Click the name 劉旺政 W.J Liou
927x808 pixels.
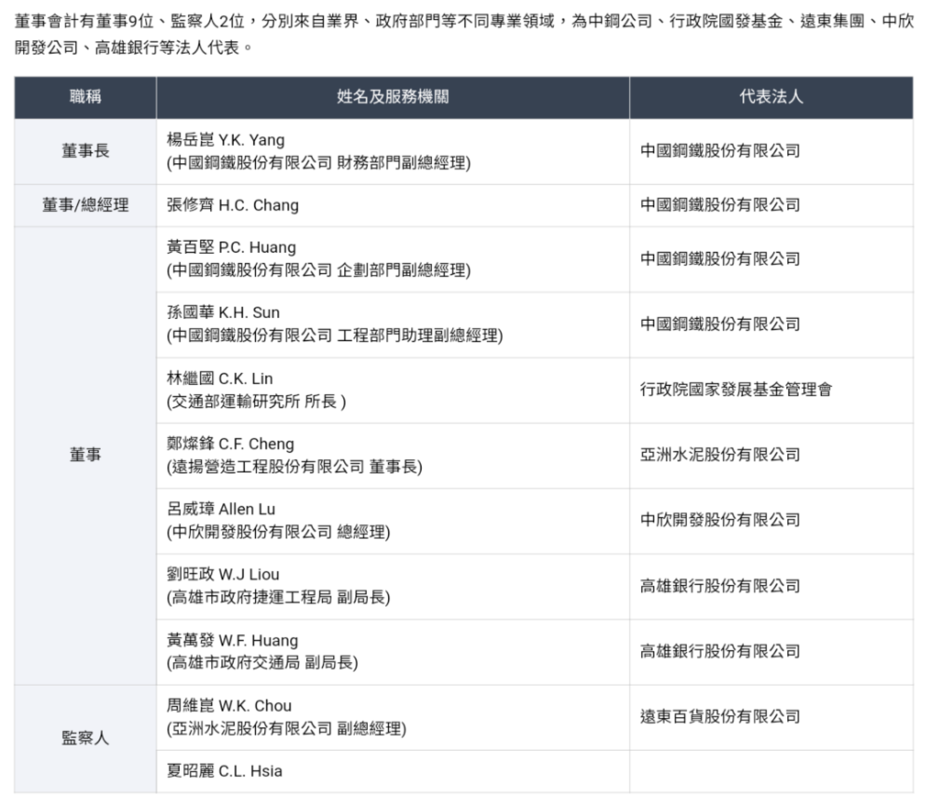click(223, 574)
